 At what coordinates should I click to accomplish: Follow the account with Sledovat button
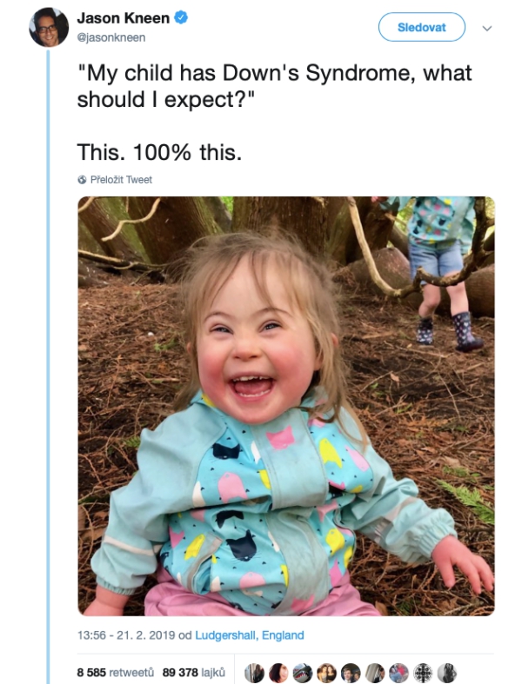pyautogui.click(x=422, y=27)
